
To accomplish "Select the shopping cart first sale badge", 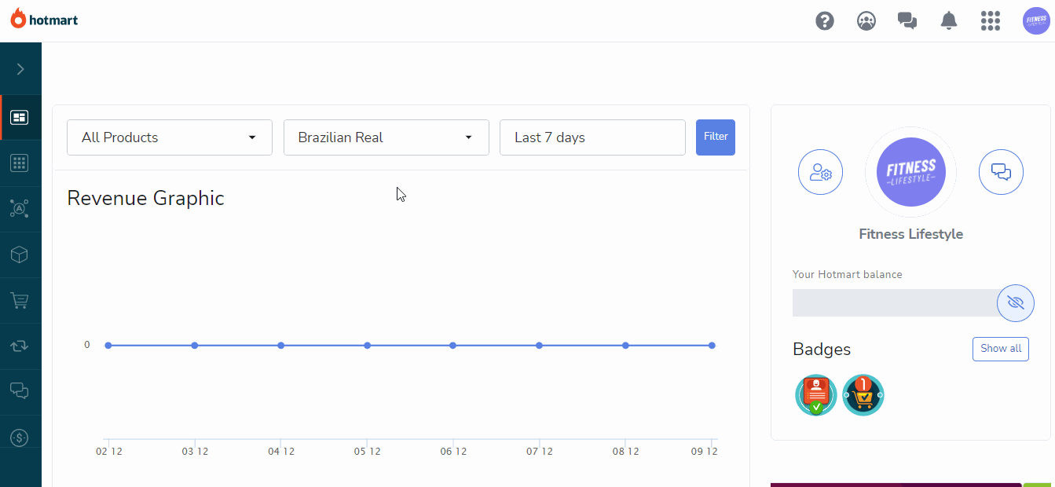I will [x=863, y=395].
